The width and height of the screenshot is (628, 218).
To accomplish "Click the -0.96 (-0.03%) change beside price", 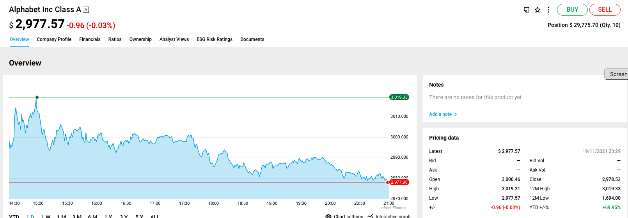I will 91,25.
